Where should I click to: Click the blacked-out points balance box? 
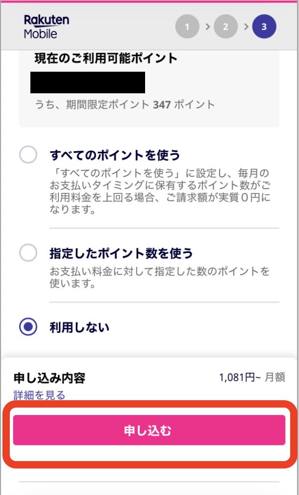point(88,82)
